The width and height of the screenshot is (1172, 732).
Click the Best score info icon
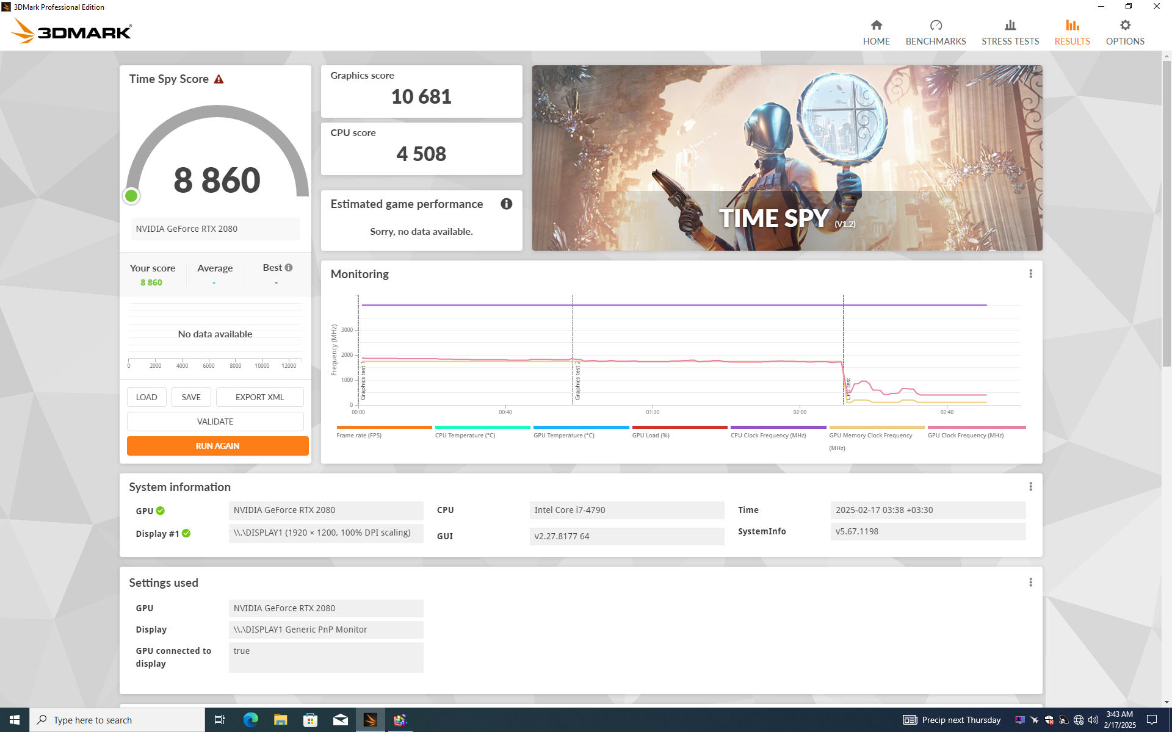tap(289, 267)
